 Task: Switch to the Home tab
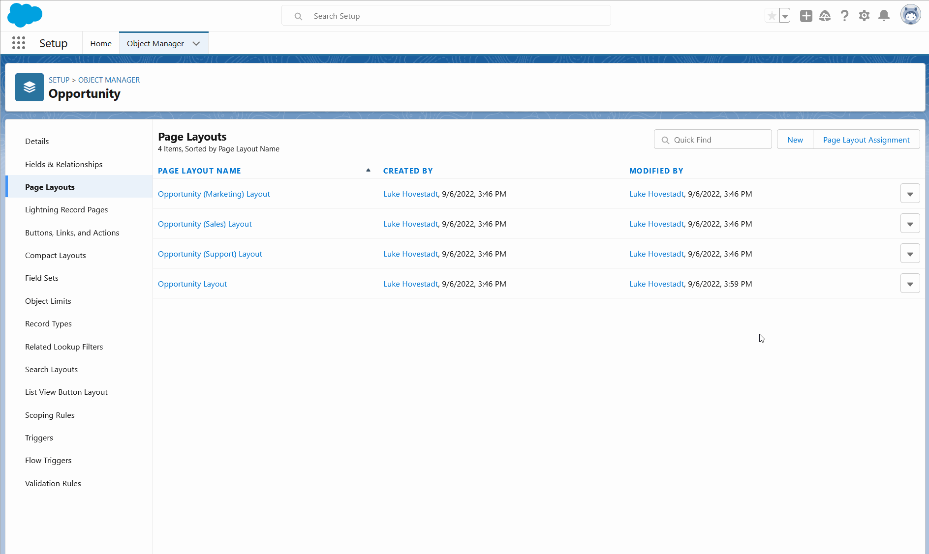101,44
